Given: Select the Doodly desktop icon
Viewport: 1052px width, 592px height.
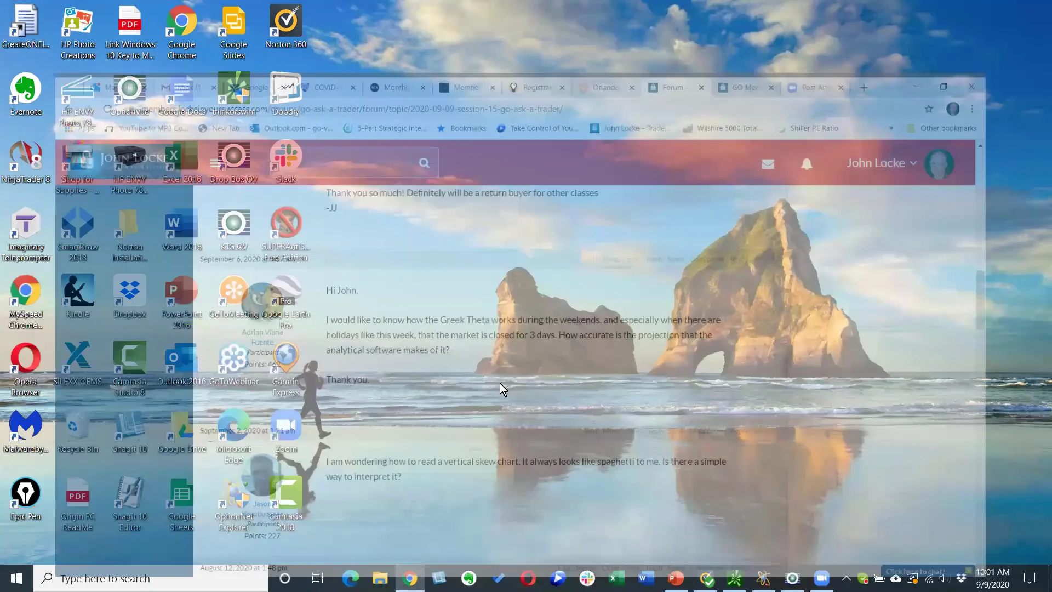Looking at the screenshot, I should [x=285, y=95].
